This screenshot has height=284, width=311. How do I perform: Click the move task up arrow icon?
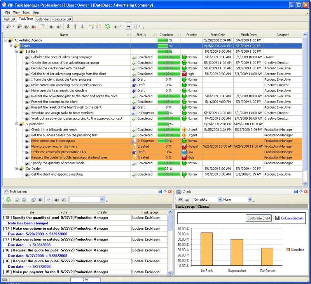[75, 27]
